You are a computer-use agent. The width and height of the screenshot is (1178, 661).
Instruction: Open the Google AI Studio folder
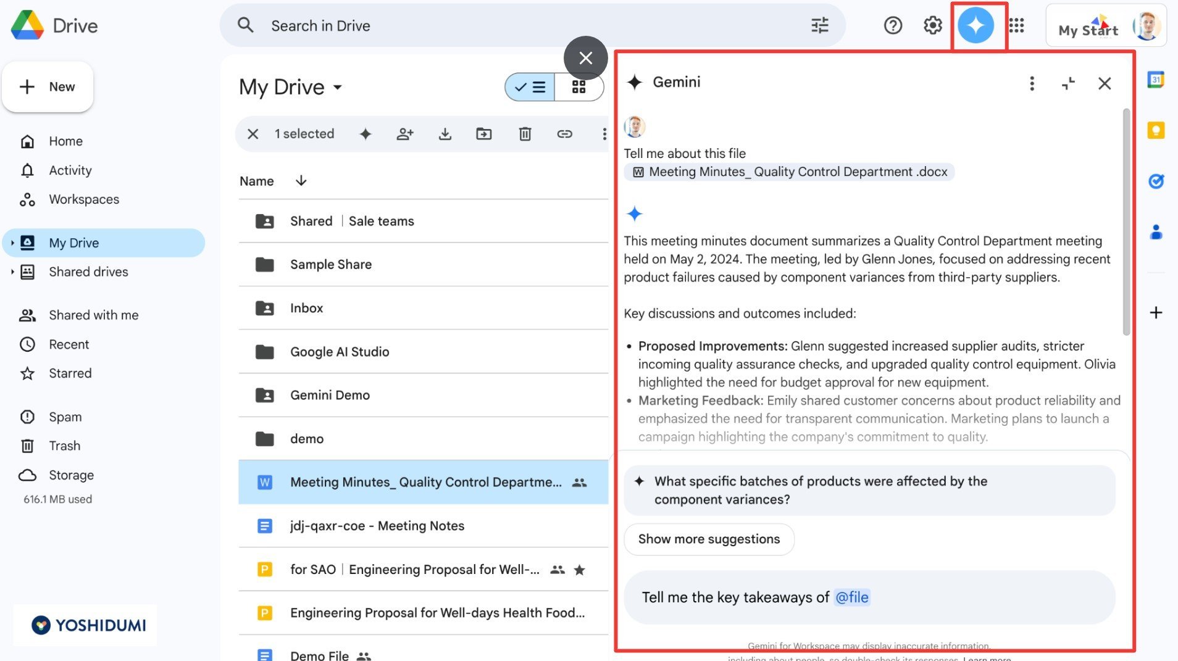(424, 352)
